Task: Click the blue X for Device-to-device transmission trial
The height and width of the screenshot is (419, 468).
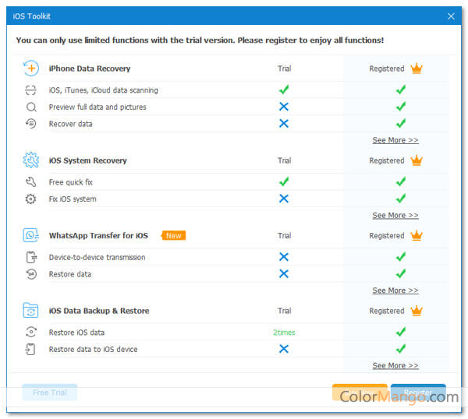Action: 284,257
